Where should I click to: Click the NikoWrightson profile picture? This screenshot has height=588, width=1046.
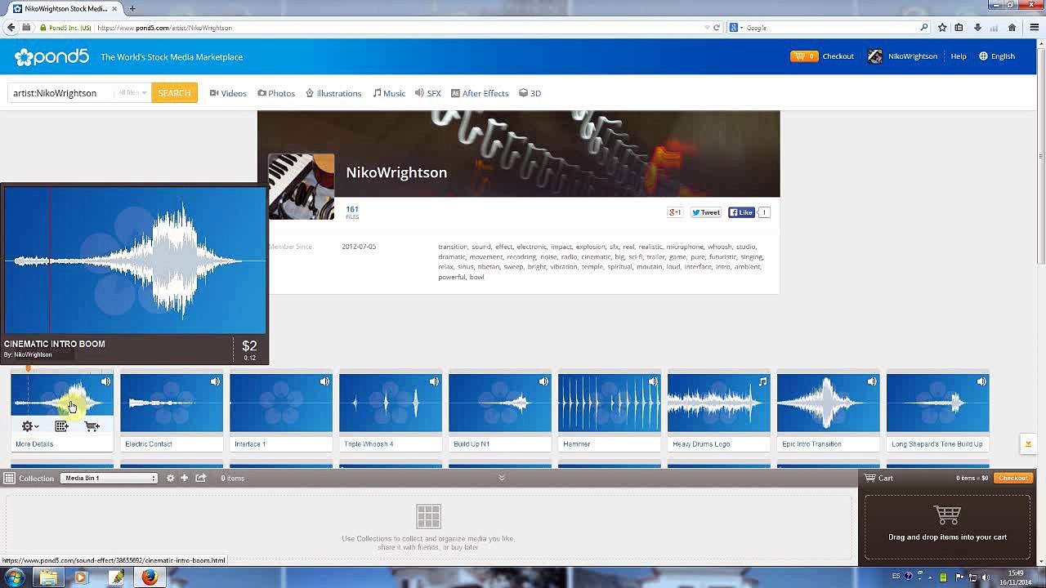click(302, 186)
